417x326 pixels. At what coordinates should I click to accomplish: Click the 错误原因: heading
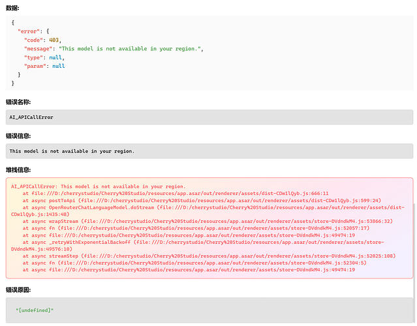click(x=18, y=290)
